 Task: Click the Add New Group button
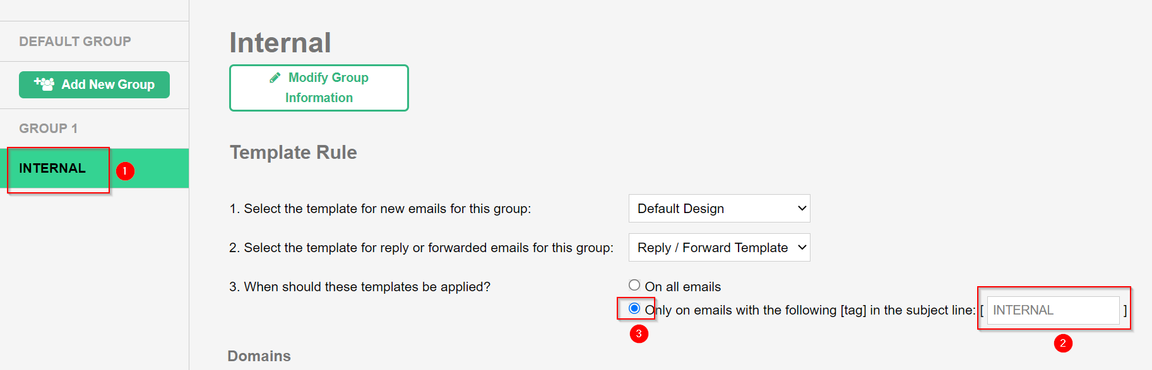pyautogui.click(x=94, y=84)
